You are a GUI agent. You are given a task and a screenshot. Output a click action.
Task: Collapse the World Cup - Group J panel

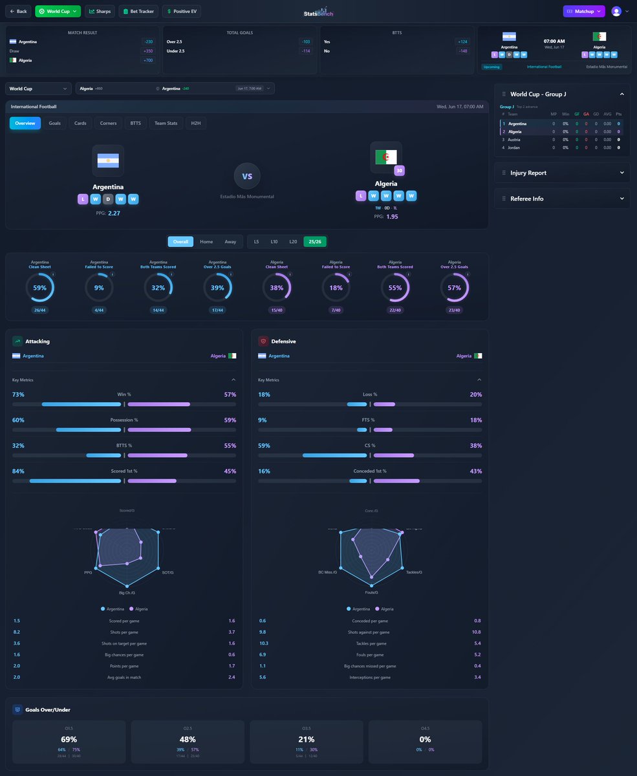(621, 94)
